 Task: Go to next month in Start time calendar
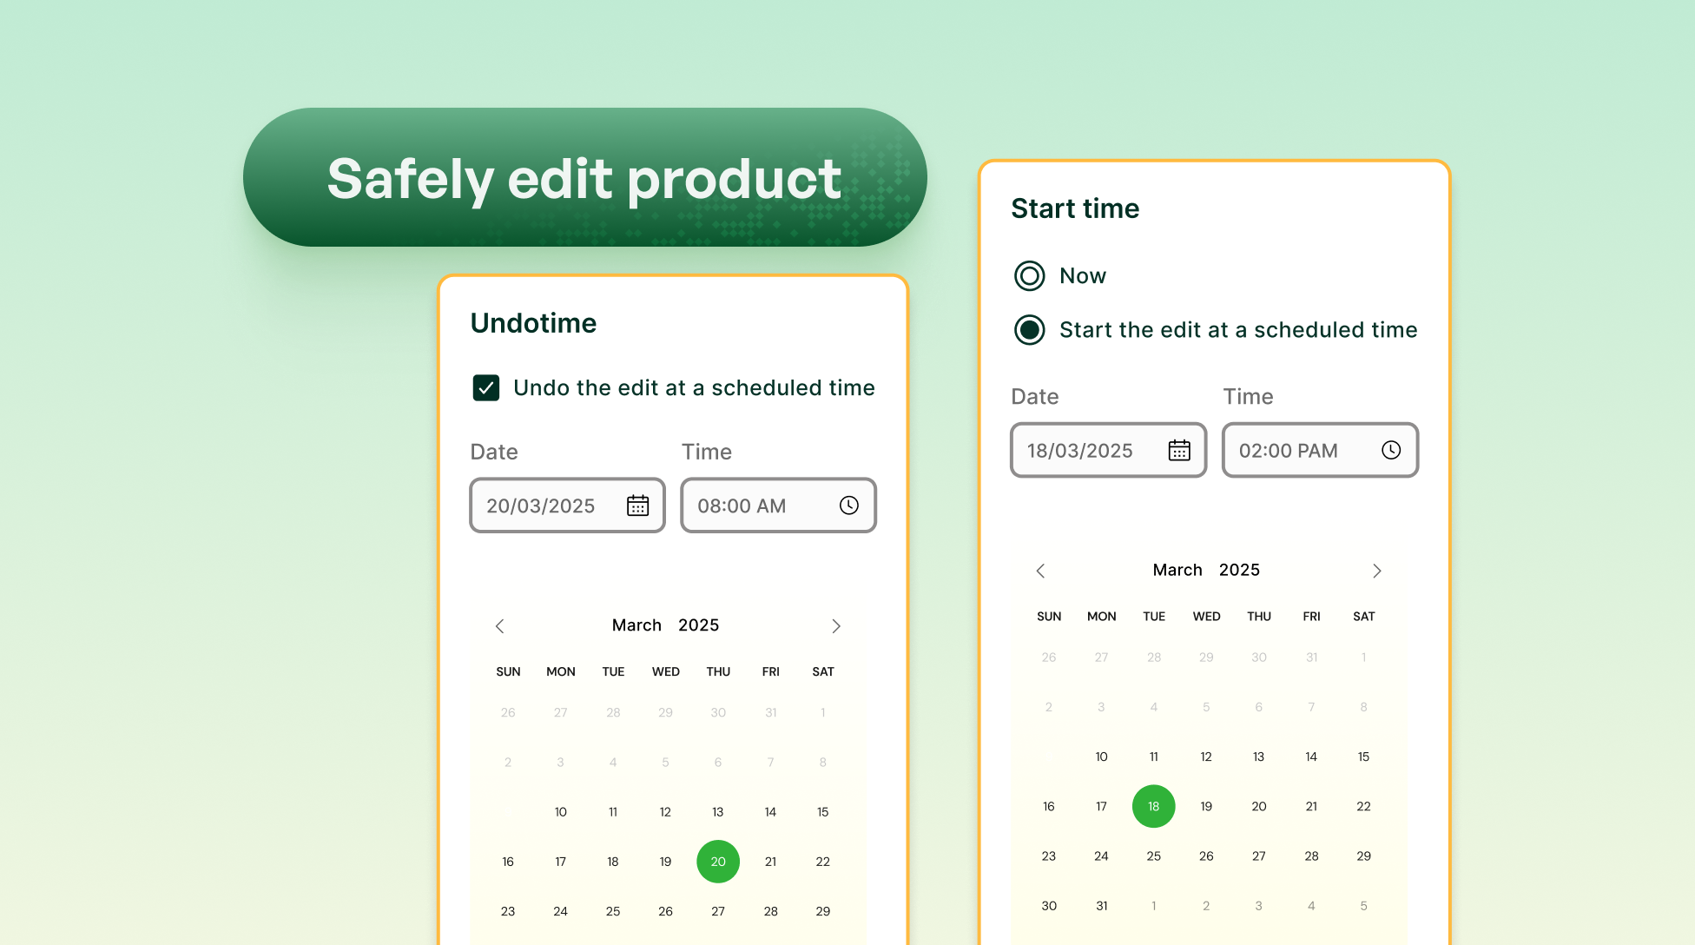[1376, 571]
